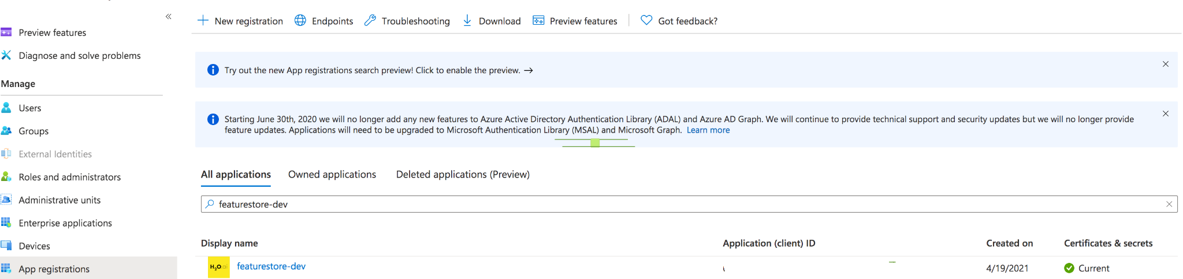Open Users in the Manage menu

click(30, 108)
